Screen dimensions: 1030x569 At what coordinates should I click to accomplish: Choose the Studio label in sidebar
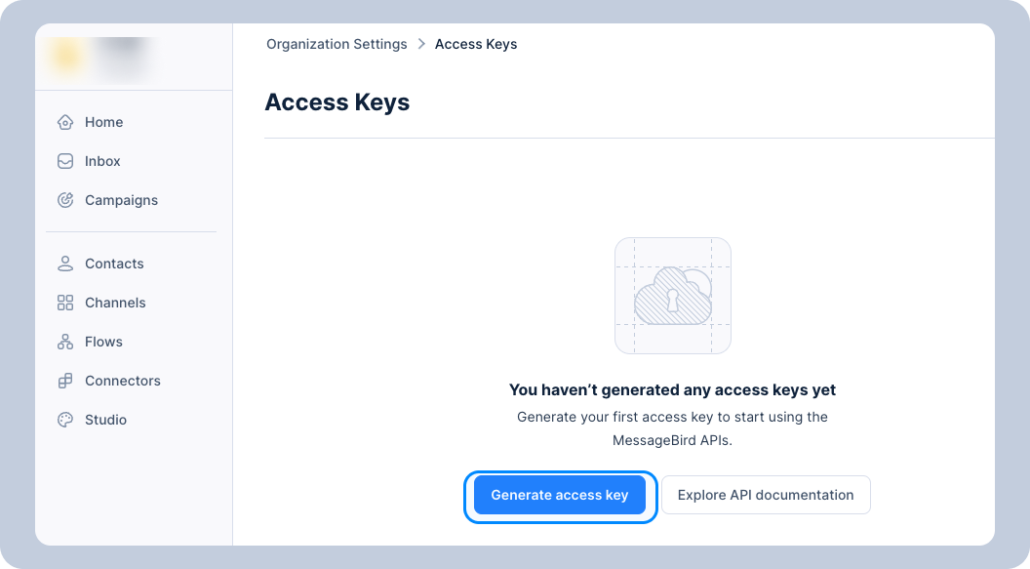105,420
